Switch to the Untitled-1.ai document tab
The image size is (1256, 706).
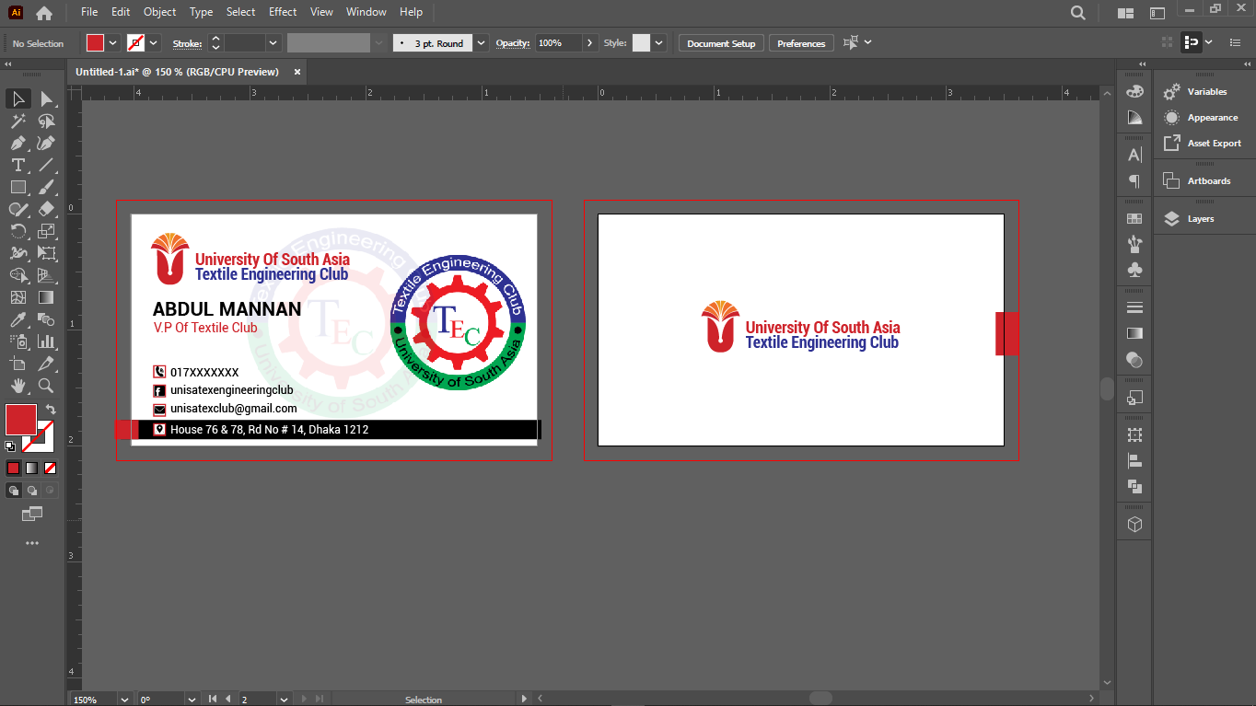point(177,72)
